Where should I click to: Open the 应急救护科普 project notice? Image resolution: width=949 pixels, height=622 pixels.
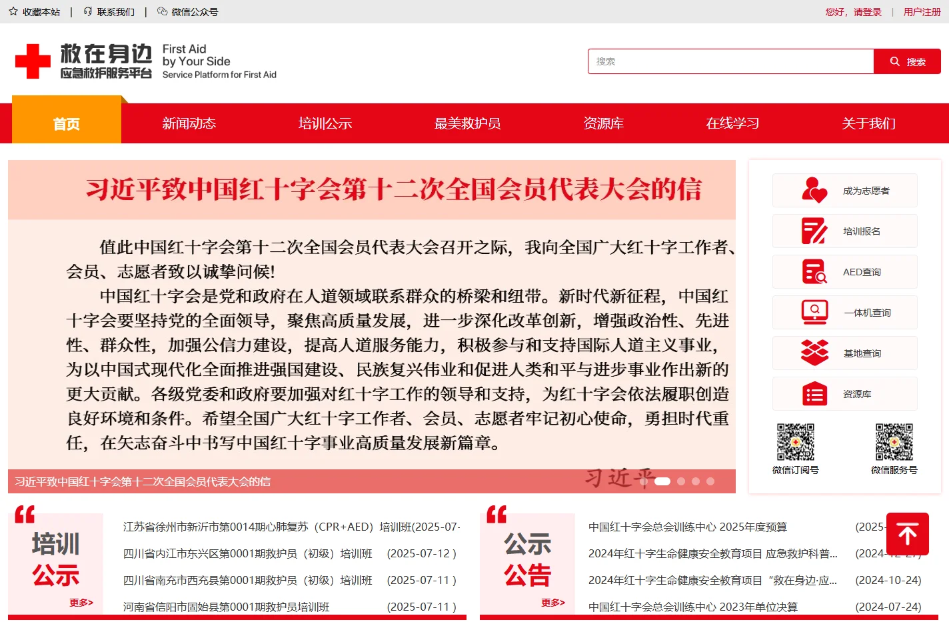coord(713,553)
